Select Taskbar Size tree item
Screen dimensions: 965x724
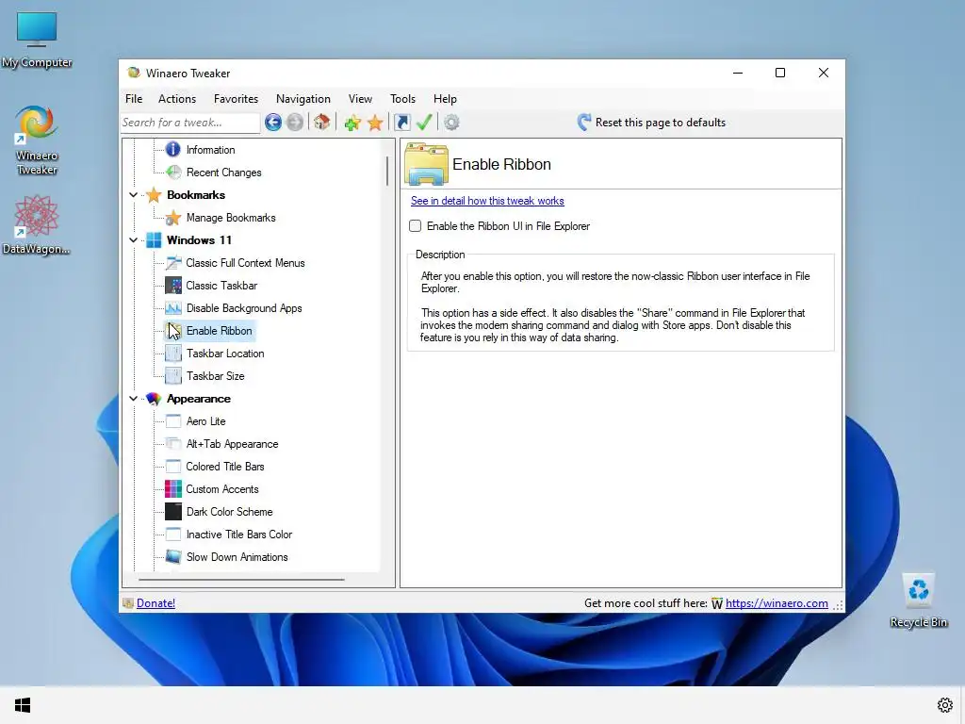(x=216, y=376)
